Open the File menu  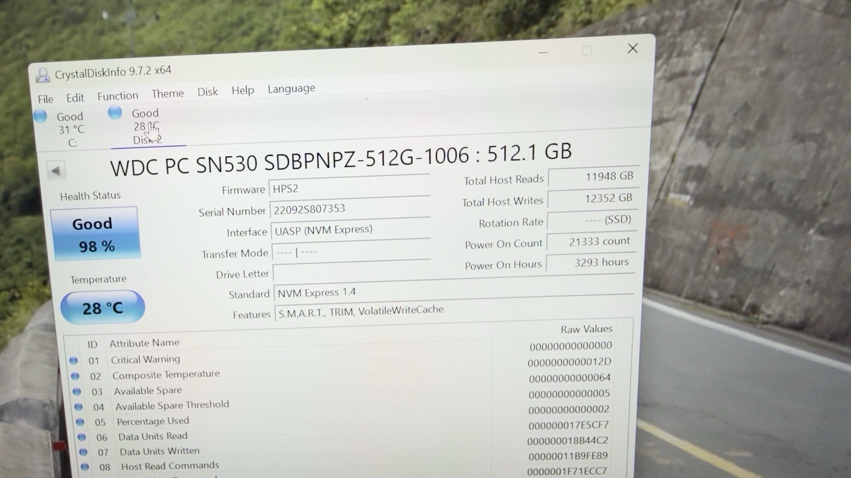(45, 99)
